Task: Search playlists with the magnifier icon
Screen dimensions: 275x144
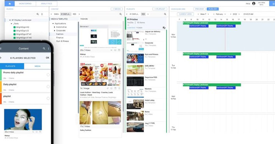Action: (165, 14)
